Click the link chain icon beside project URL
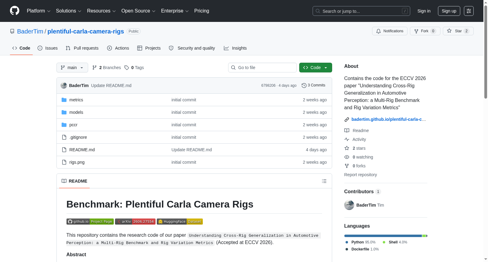Viewport: 488px width, 262px height. click(x=347, y=119)
